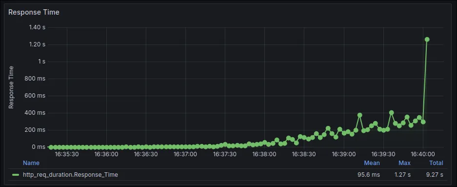Click the 800 ms y-axis label
Viewport: 457px width, 187px height.
click(x=36, y=79)
